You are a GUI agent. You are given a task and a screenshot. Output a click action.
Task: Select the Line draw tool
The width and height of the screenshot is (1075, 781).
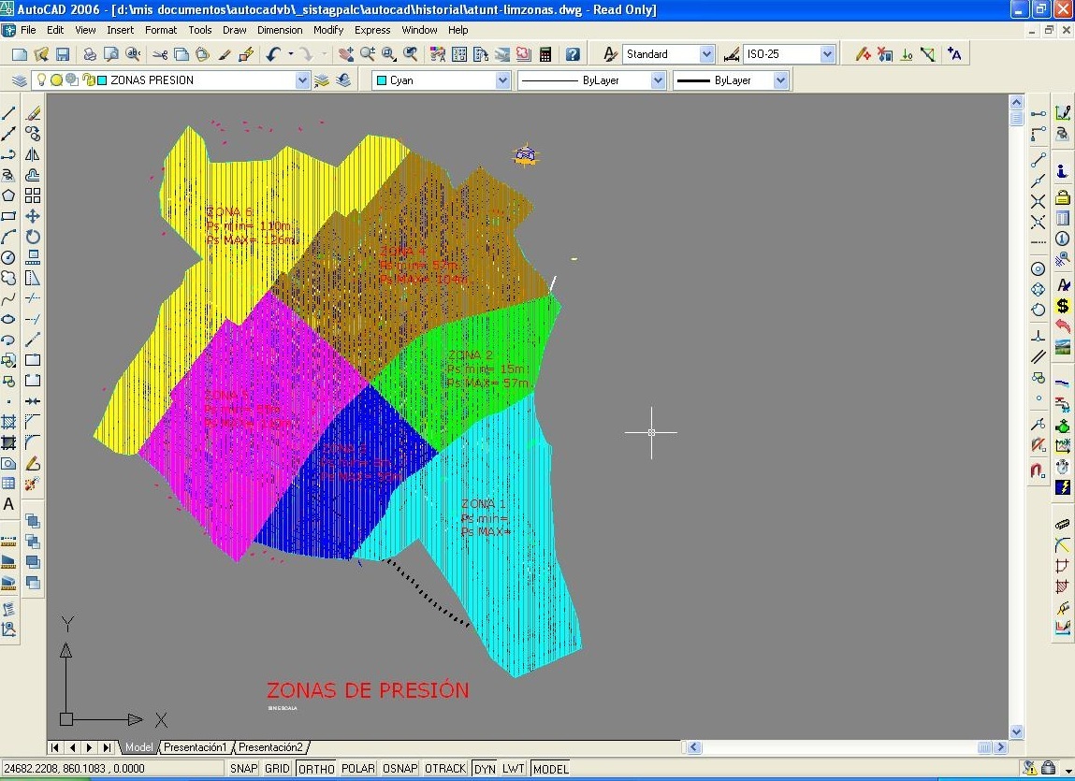tap(8, 113)
